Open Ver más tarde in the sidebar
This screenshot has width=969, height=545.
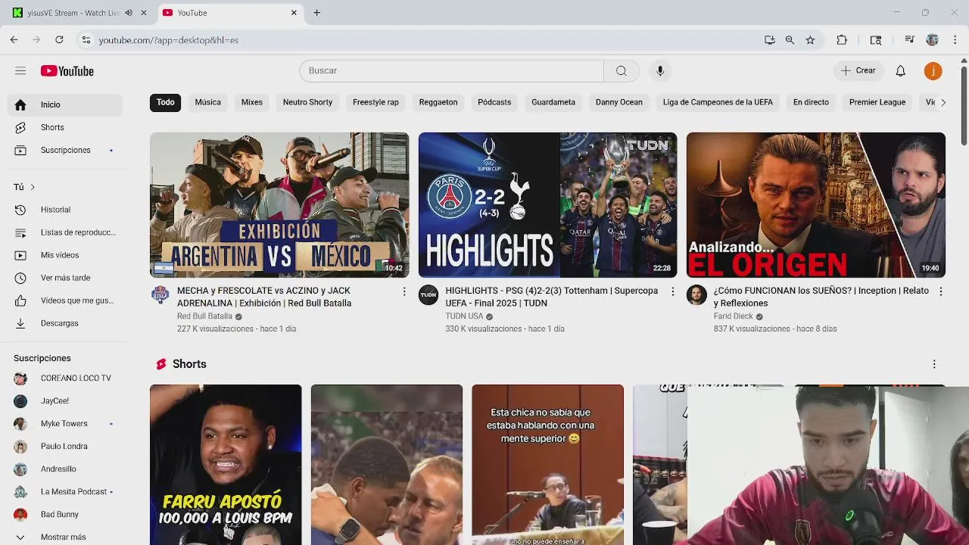click(64, 278)
